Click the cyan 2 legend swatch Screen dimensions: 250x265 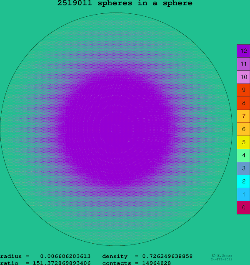point(243,181)
